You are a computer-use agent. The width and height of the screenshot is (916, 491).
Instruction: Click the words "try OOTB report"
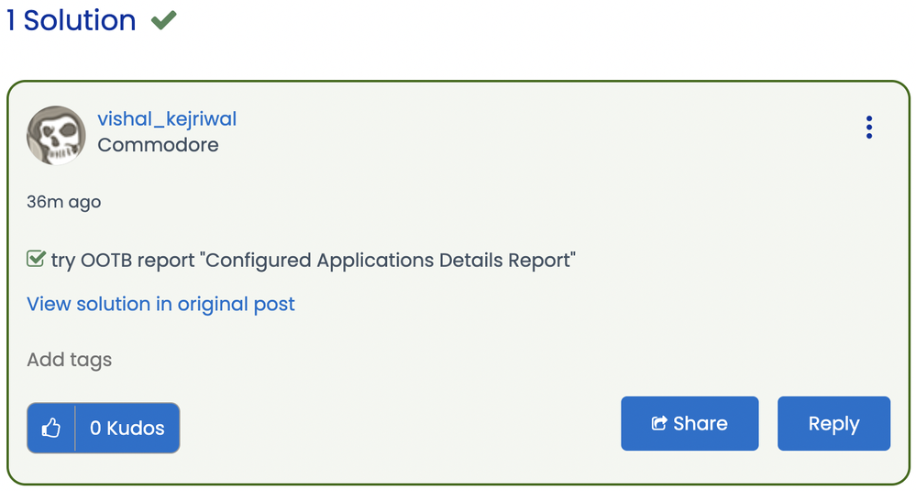pos(123,260)
